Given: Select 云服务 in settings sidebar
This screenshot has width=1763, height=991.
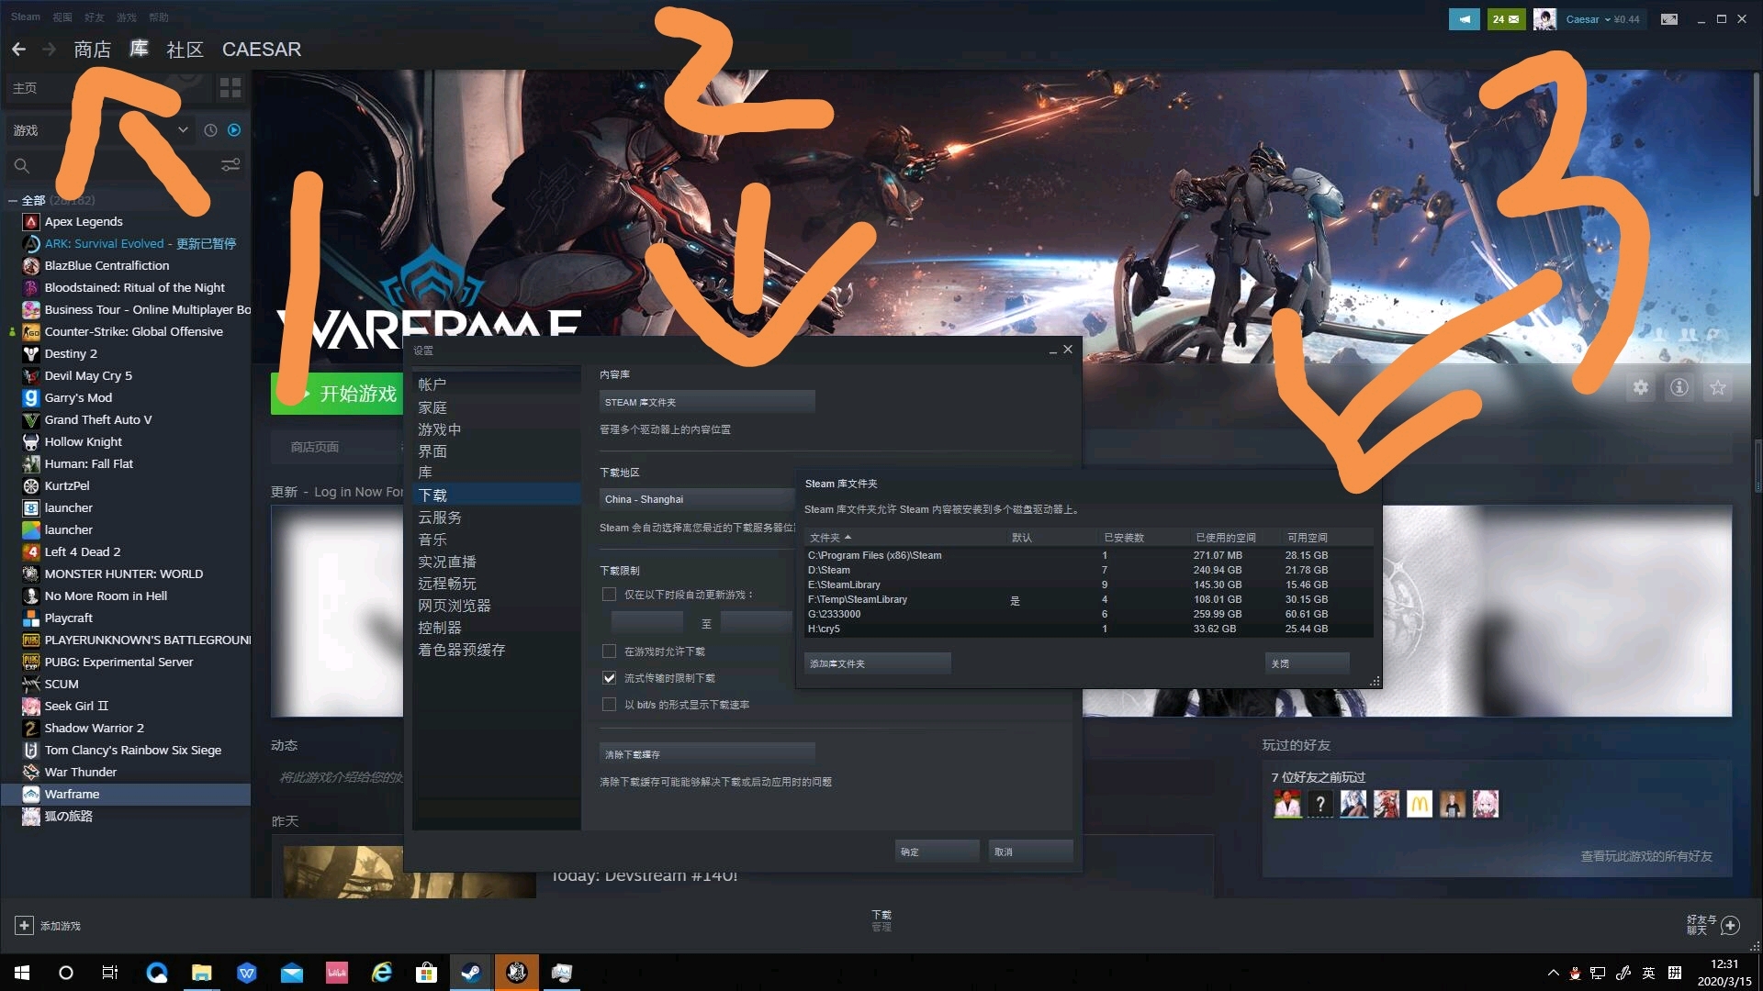Looking at the screenshot, I should pos(440,518).
